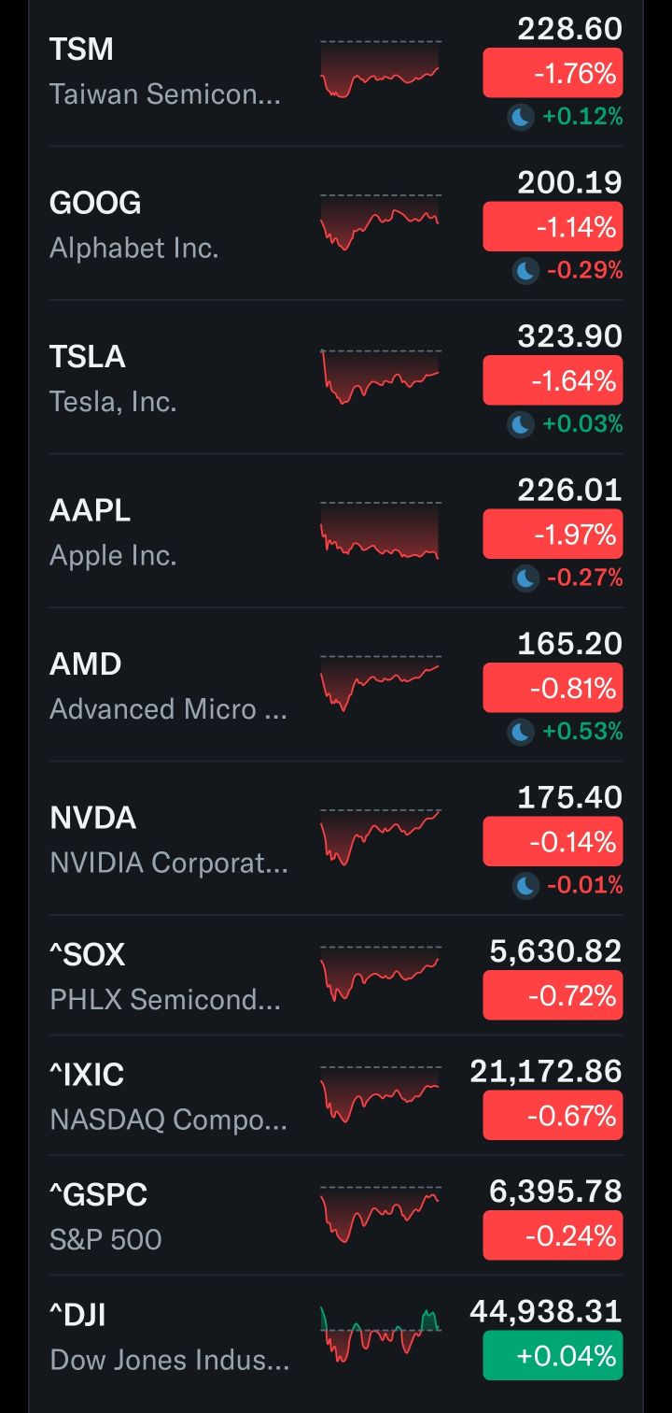Toggle the green +0.04% Dow Jones badge
This screenshot has width=672, height=1413.
553,1355
